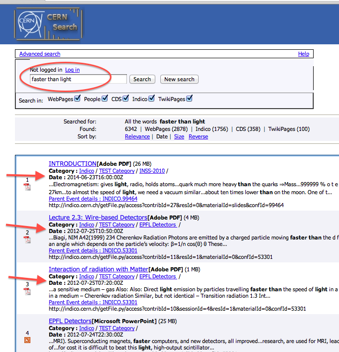Image resolution: width=339 pixels, height=352 pixels.
Task: Open Parent Event details under Lecture 2.3
Action: point(93,250)
